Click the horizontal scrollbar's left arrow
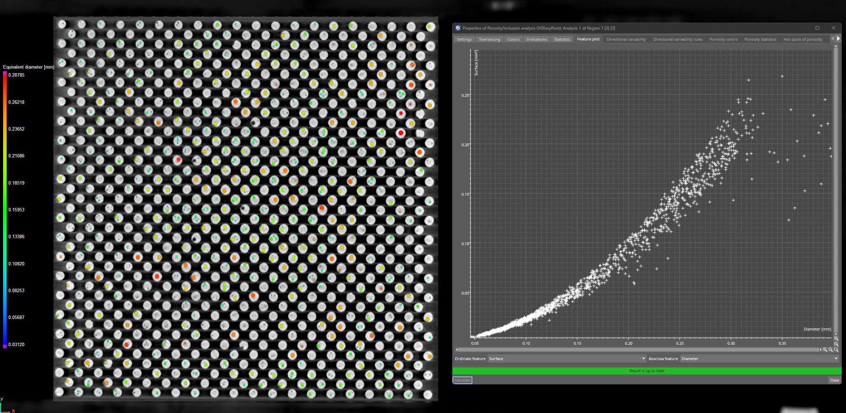 [x=457, y=350]
